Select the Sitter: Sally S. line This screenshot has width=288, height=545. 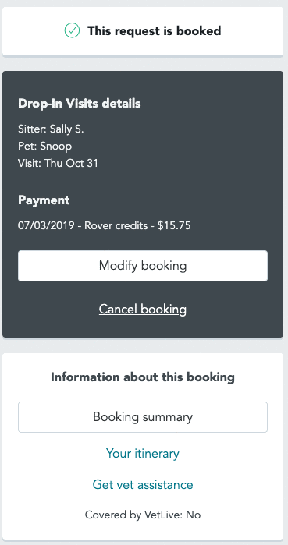[x=51, y=129]
